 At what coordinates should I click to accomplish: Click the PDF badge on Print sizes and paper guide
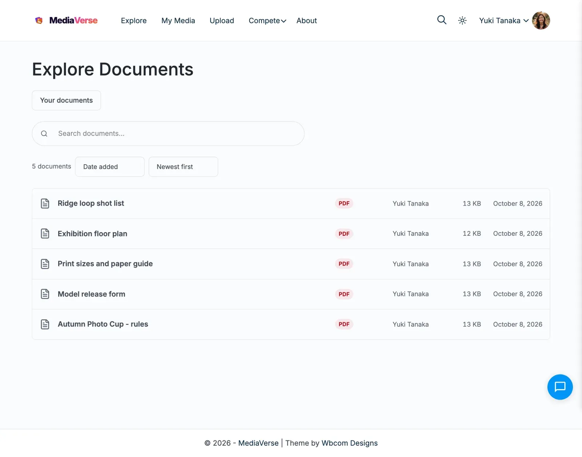pos(344,264)
